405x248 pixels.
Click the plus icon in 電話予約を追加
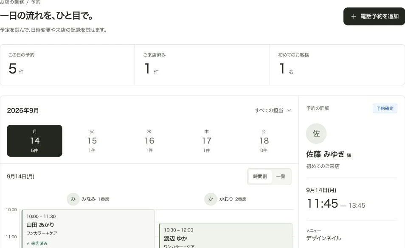(x=353, y=16)
